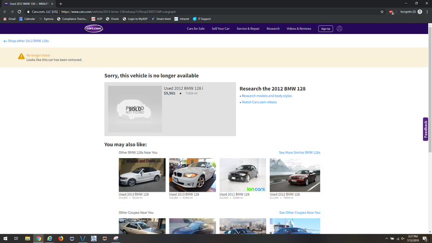Click the Used 2012 BMW 128 i title
Viewport: 432px width, 243px height.
click(184, 89)
